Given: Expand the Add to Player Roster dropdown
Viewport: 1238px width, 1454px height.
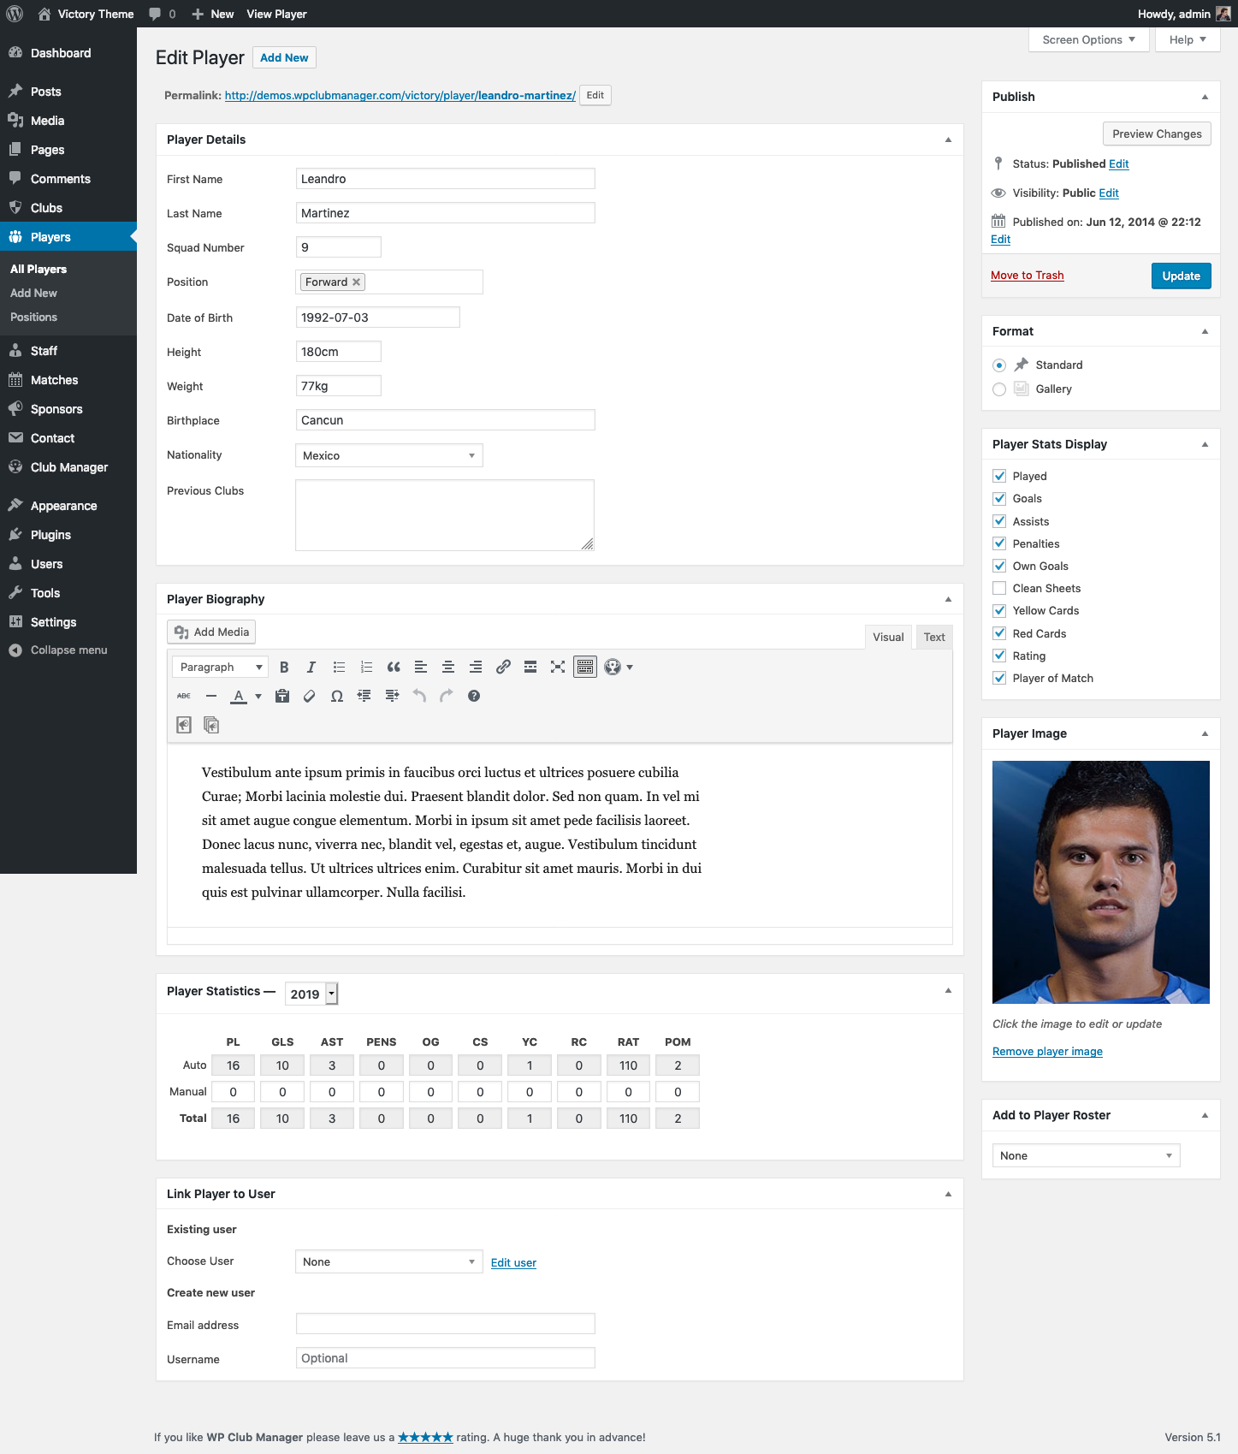Looking at the screenshot, I should (x=1086, y=1156).
